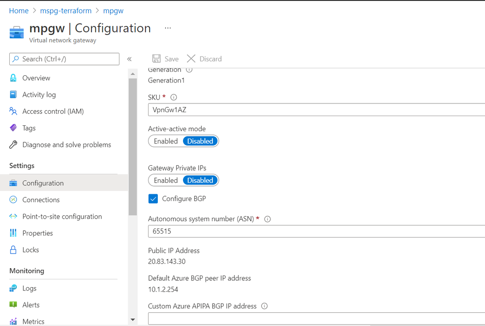The height and width of the screenshot is (326, 485).
Task: Click the sidebar scrollbar thumb
Action: click(133, 147)
